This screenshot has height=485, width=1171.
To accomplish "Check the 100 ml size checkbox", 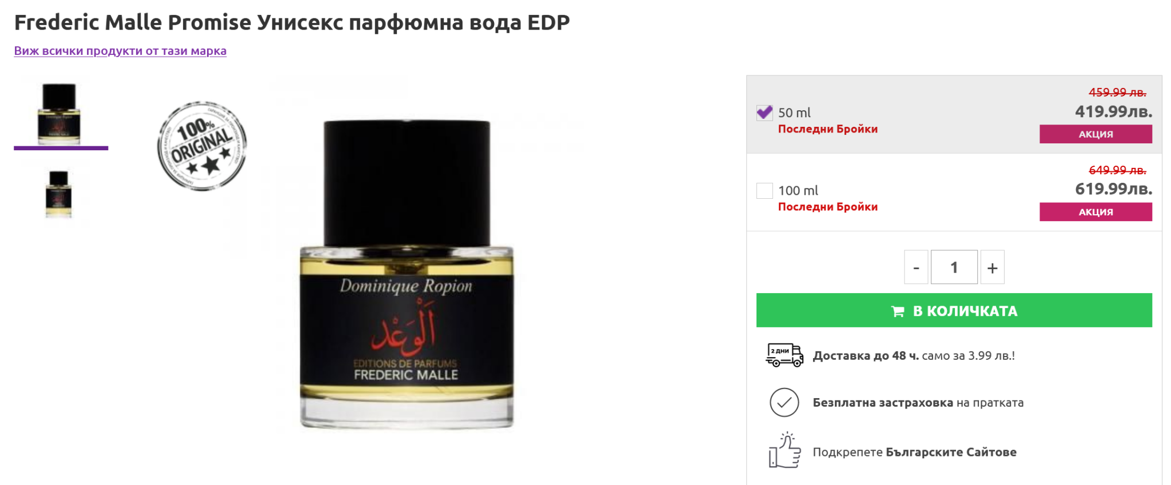I will pyautogui.click(x=764, y=190).
